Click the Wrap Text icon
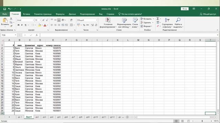Image resolution: width=220 pixels, height=123 pixels. (71, 20)
